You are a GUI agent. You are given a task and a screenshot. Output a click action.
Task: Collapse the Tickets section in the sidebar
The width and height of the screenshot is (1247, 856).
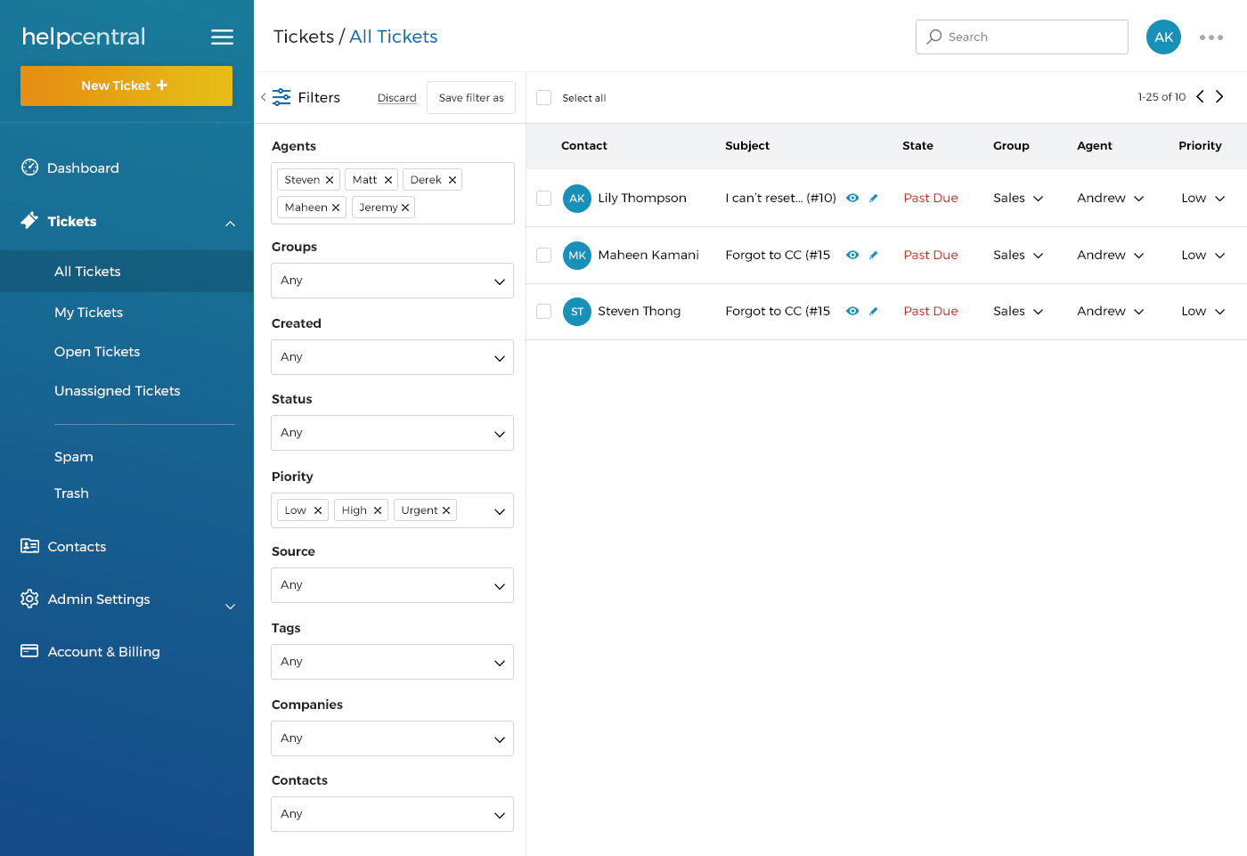230,223
